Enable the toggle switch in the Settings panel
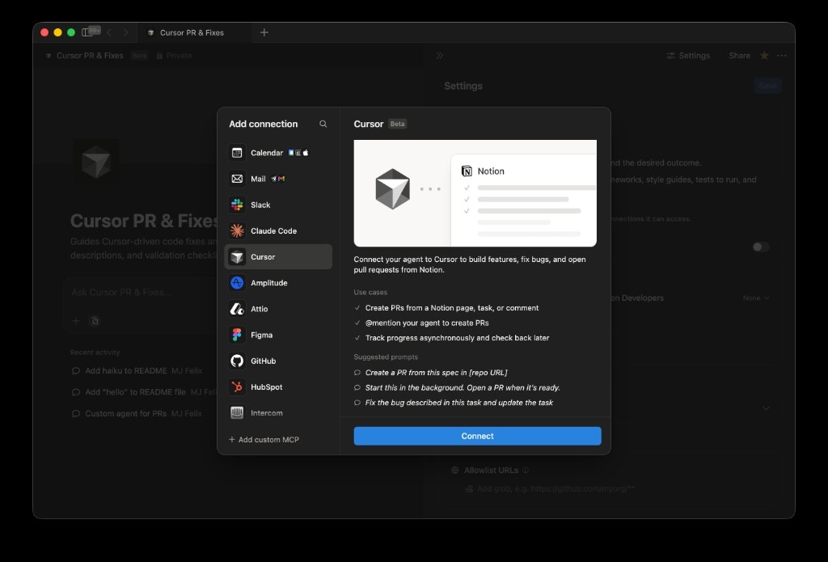Viewport: 828px width, 562px height. (758, 247)
